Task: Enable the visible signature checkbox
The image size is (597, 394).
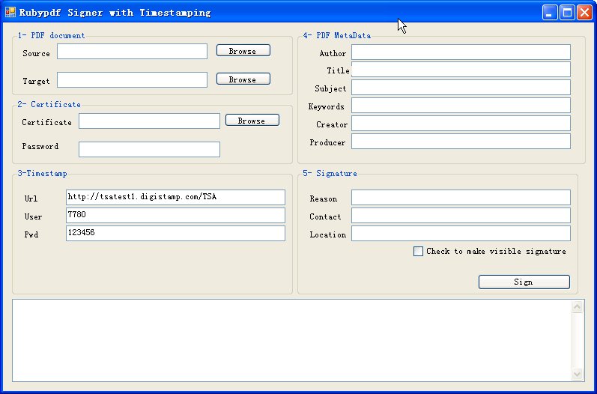Action: click(418, 251)
